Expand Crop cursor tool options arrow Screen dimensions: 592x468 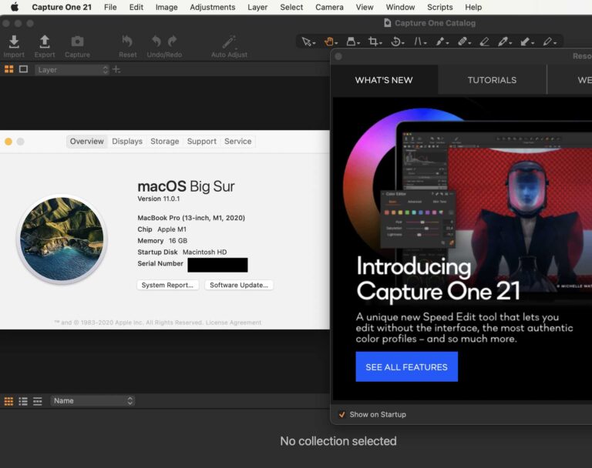(381, 43)
